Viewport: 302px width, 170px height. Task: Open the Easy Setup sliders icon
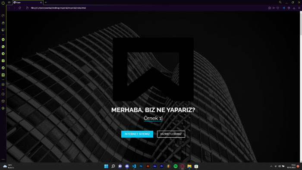coord(299,8)
